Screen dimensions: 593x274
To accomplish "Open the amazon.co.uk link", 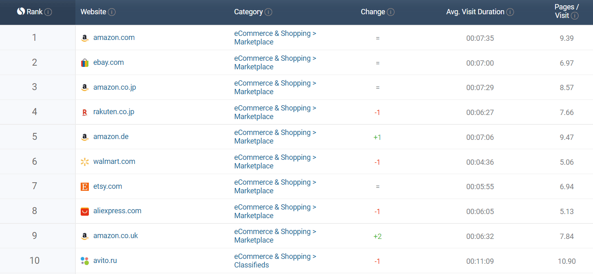I will (x=115, y=236).
